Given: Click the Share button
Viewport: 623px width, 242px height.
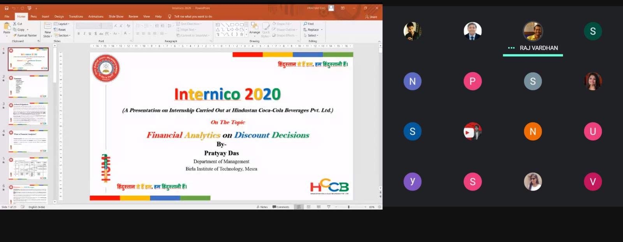Looking at the screenshot, I should (x=371, y=17).
